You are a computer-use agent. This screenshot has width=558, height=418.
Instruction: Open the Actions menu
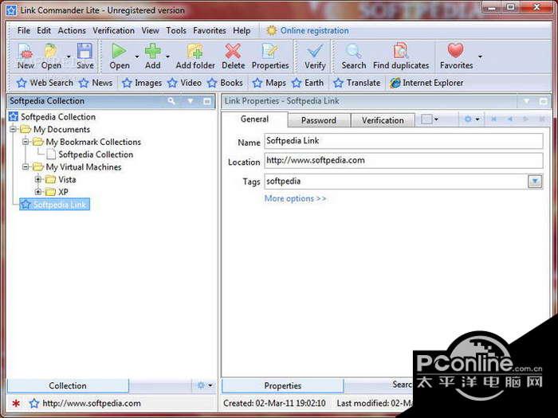[x=72, y=30]
